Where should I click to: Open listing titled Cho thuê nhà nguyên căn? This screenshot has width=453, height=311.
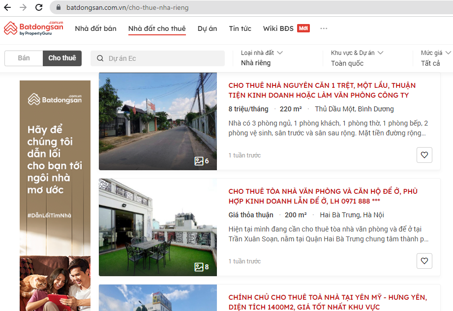click(322, 90)
